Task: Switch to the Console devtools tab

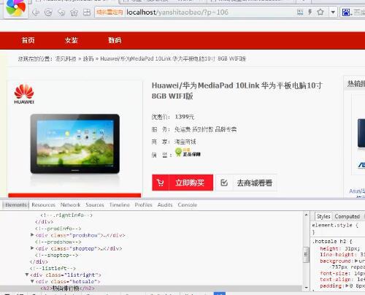Action: (188, 205)
